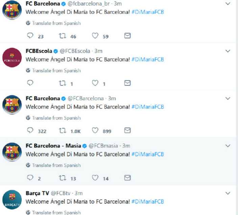This screenshot has width=238, height=215.
Task: Translate the FCBEscola tweet from Spanish
Action: click(x=56, y=71)
